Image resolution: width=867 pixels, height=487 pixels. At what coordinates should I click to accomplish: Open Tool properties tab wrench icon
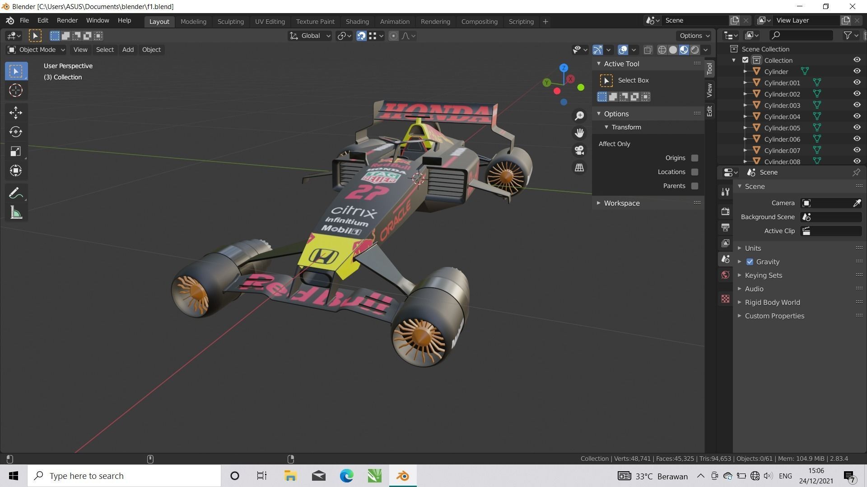tap(725, 192)
